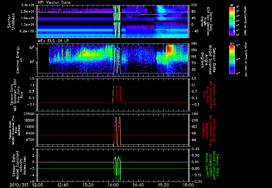Select the "260" telemetry axis value
This screenshot has width=272, height=188.
[194, 114]
